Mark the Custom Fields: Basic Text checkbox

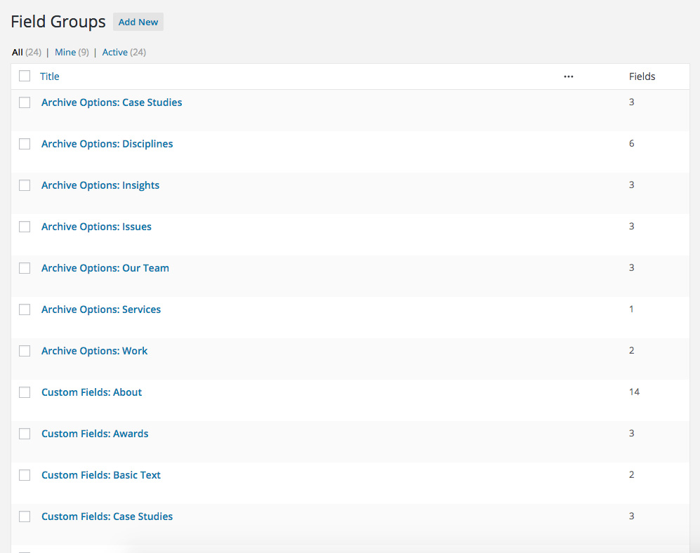coord(25,475)
